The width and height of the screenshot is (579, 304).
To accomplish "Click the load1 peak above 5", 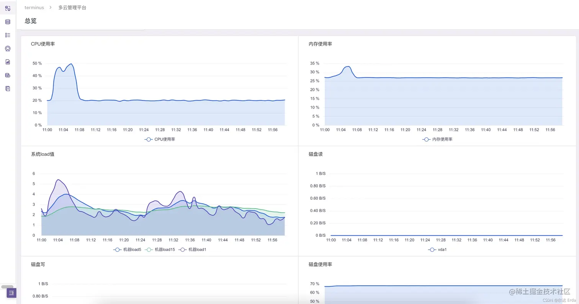I will point(58,179).
